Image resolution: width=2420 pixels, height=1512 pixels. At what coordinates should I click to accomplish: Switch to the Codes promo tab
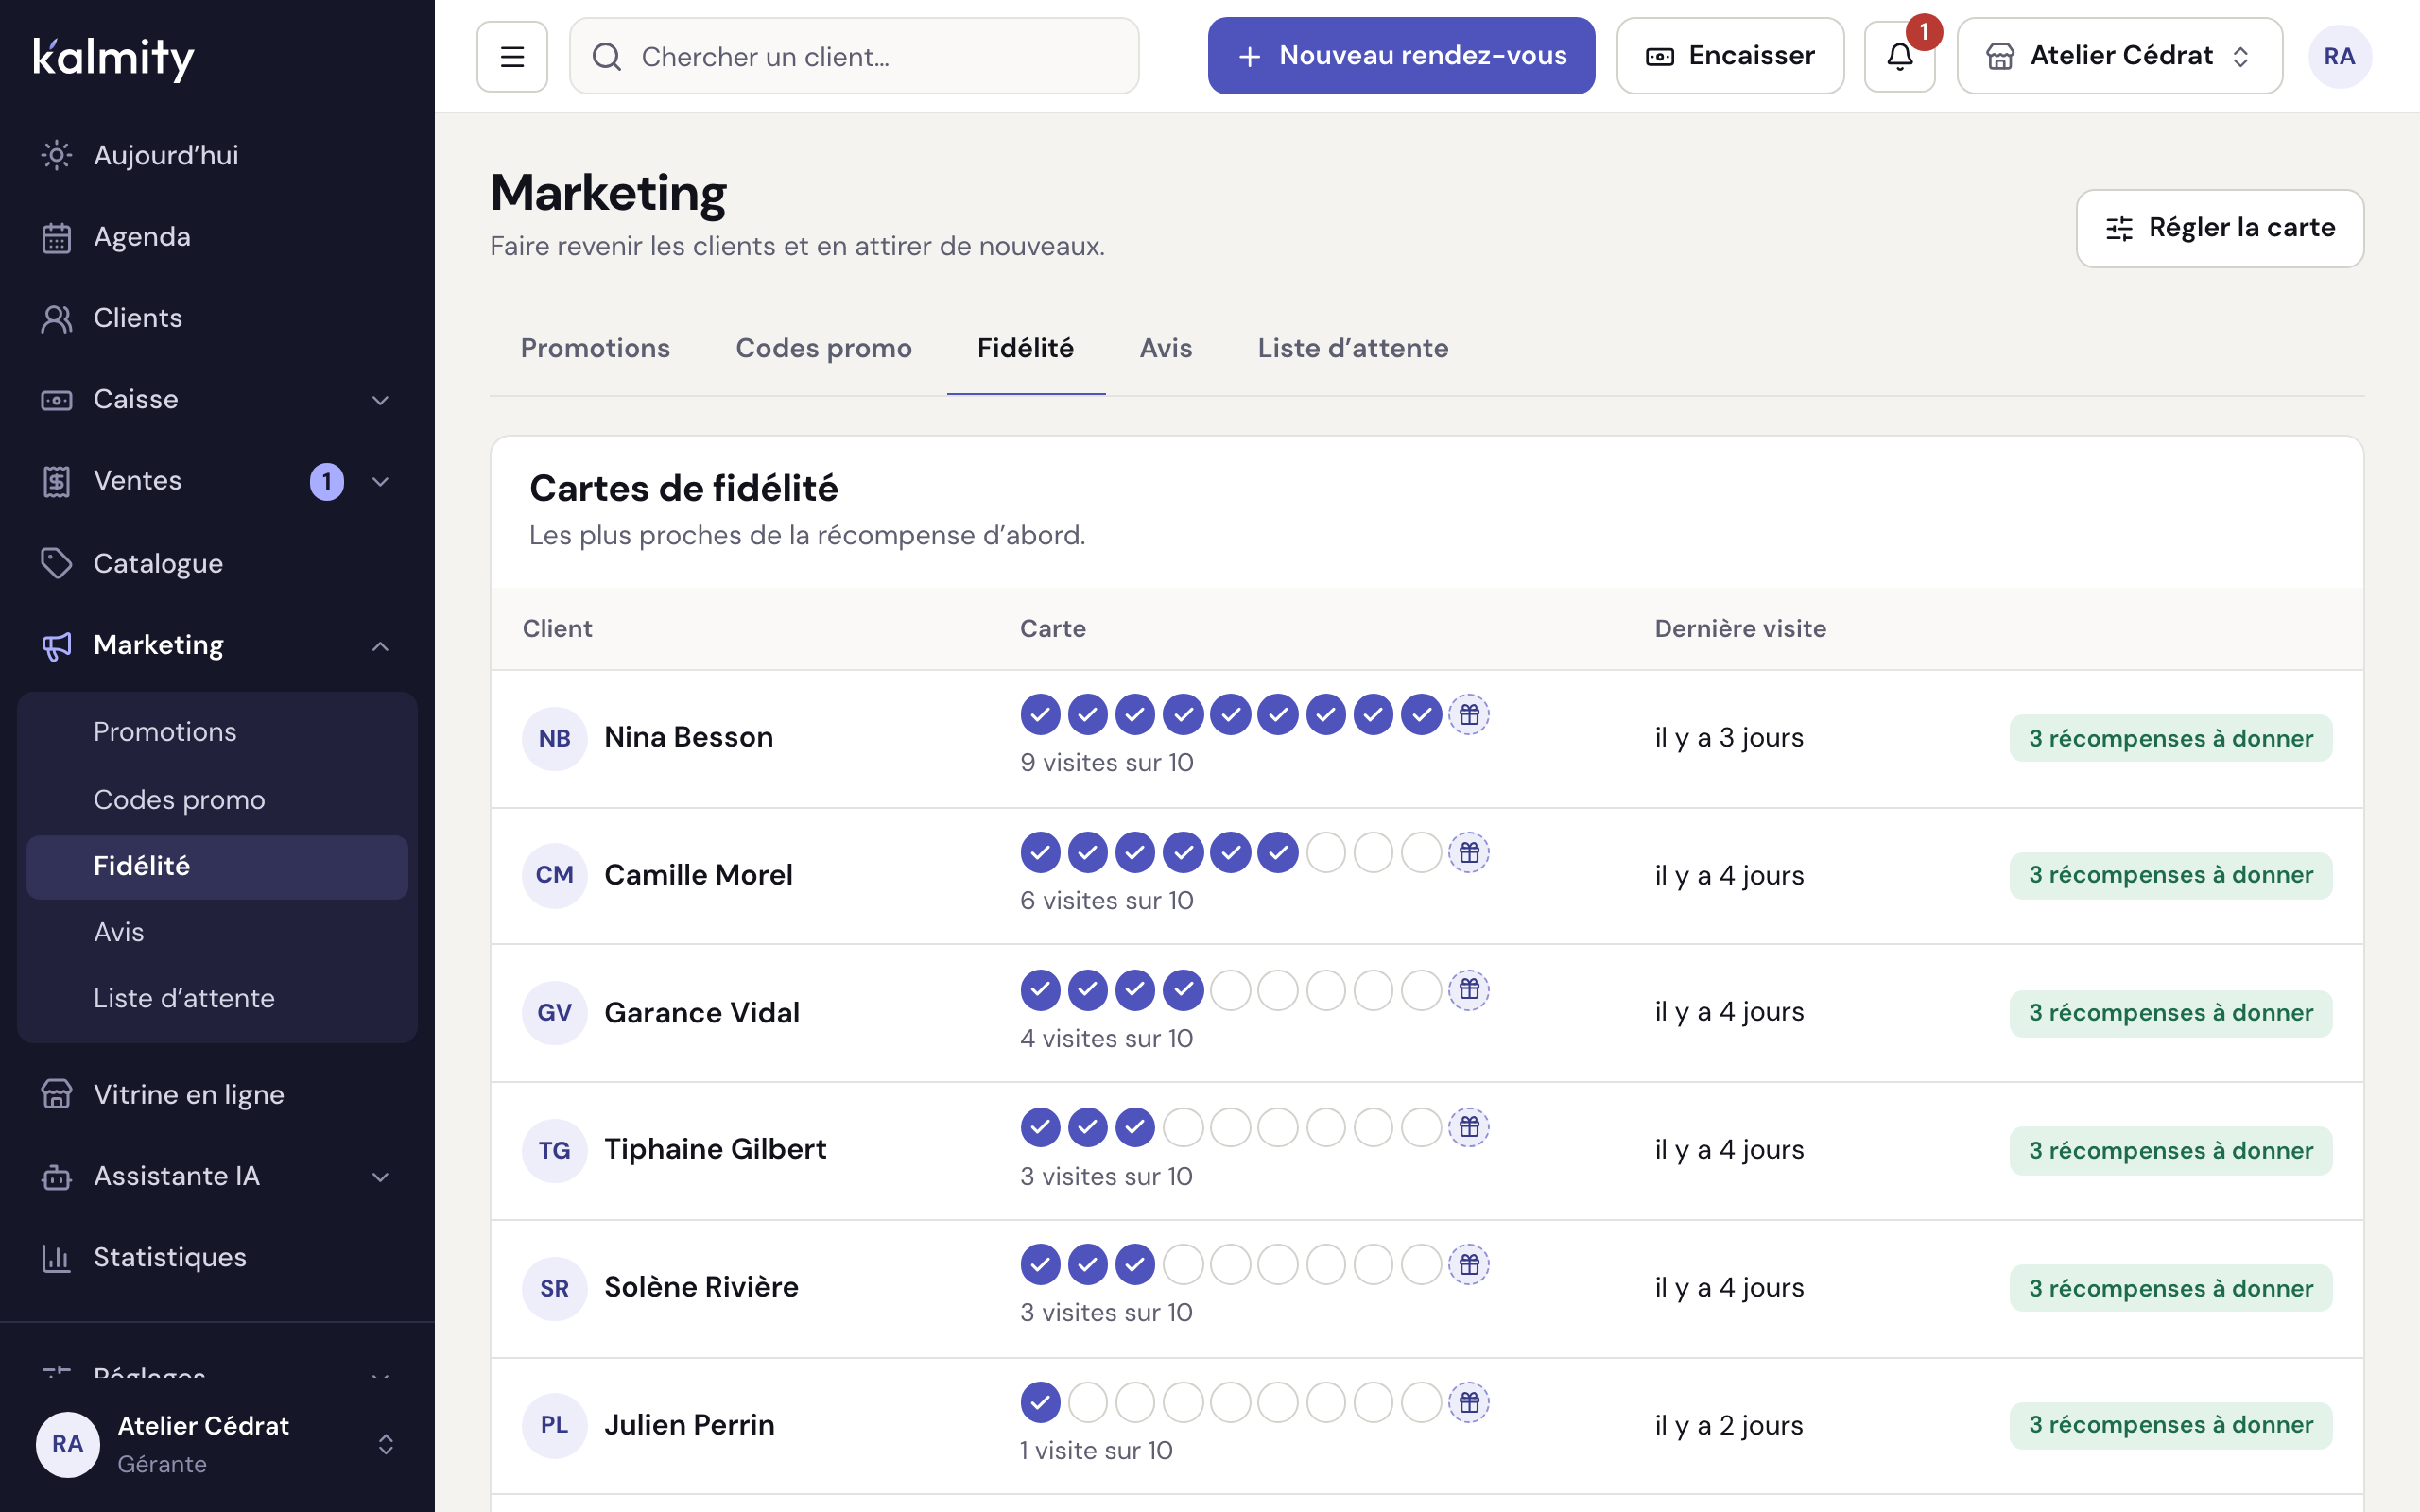pyautogui.click(x=823, y=348)
